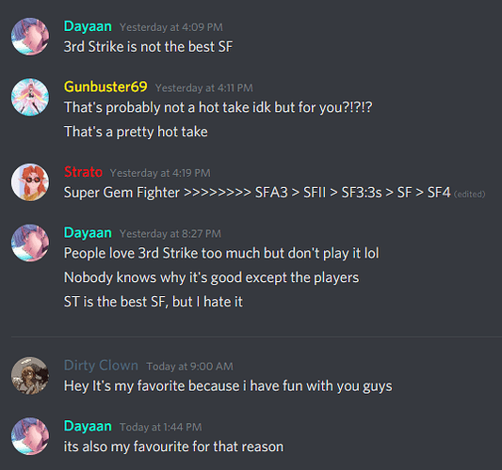Open Dayaan's avatar on the 8:27 PM message

click(30, 243)
